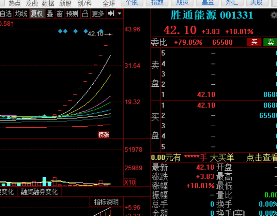Expand 点击查看 large order details
This screenshot has height=216, width=277.
coord(261,158)
